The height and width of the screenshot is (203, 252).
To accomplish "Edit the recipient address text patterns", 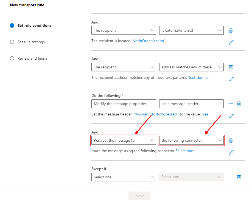I will (231, 79).
